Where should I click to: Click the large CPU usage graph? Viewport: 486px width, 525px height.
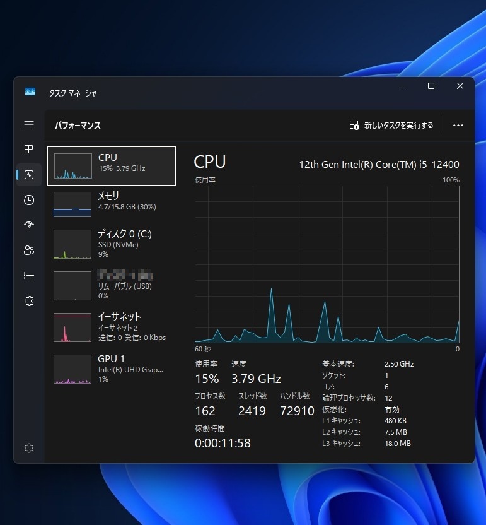point(327,264)
